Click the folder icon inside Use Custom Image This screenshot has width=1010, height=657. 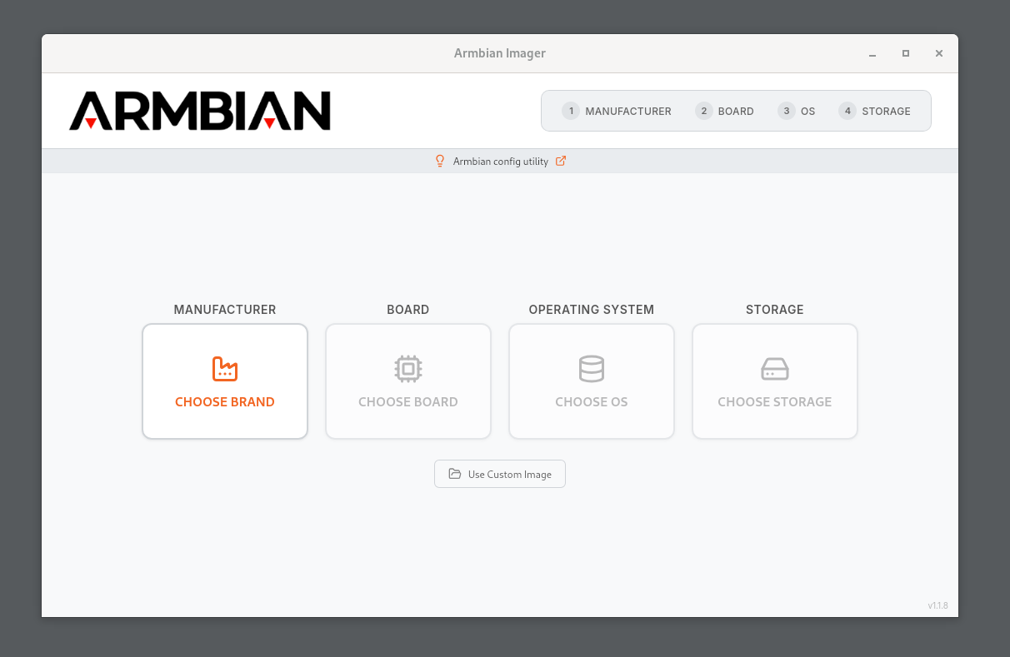pos(455,473)
